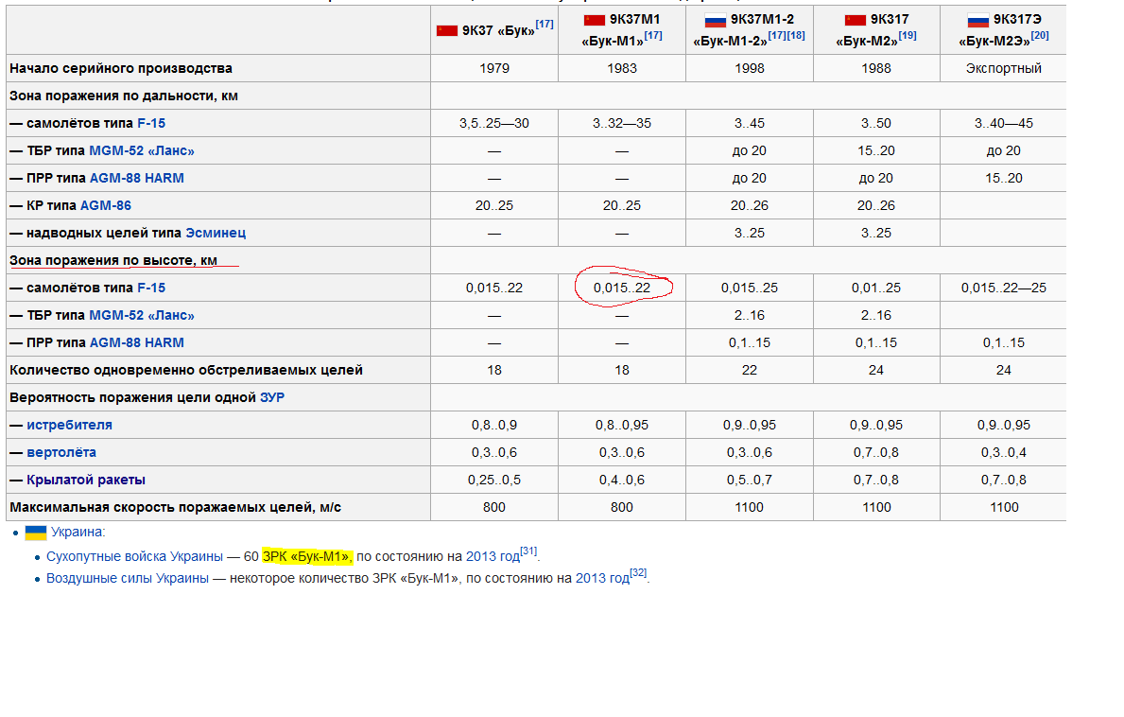Image resolution: width=1124 pixels, height=717 pixels.
Task: Open the вертолёта link
Action: coord(61,452)
